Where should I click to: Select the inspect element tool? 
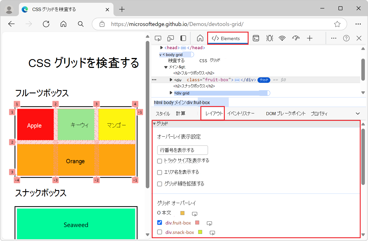pos(158,38)
